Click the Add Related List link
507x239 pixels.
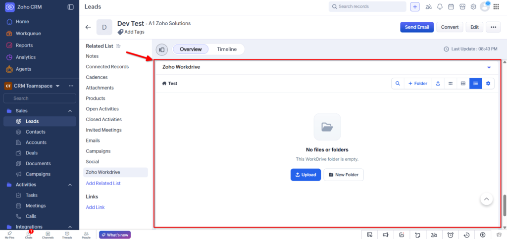pos(103,183)
